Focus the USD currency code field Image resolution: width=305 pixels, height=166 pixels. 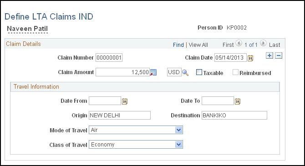click(174, 72)
